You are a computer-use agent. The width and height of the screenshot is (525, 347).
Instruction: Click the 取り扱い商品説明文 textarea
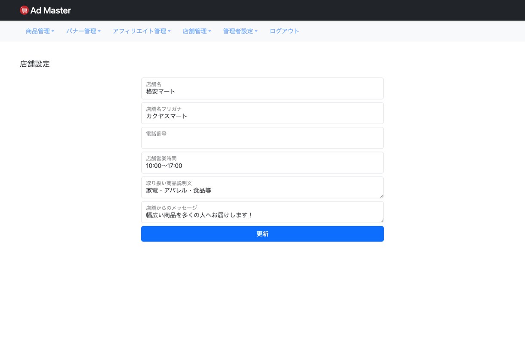[262, 187]
